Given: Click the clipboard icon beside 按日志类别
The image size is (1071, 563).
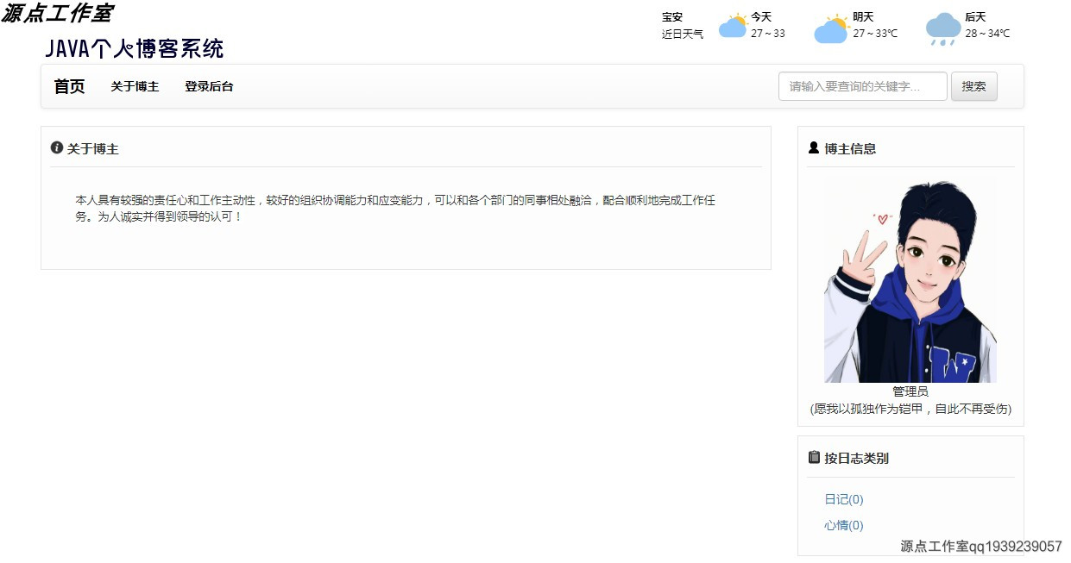Looking at the screenshot, I should coord(813,457).
